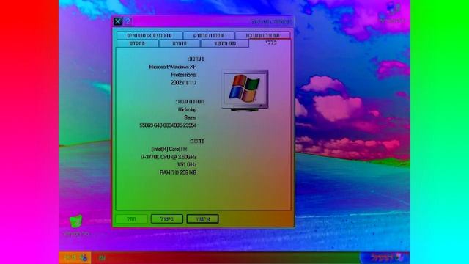Select the desktop icon in top-right corner
The height and width of the screenshot is (264, 469).
pyautogui.click(x=393, y=12)
